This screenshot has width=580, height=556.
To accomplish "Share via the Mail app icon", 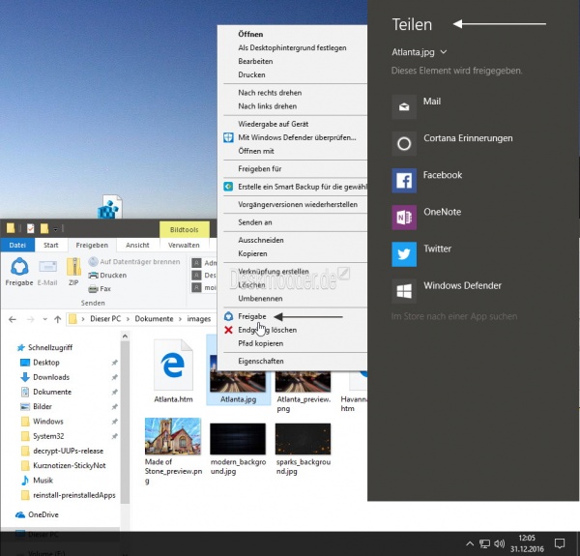I will click(x=404, y=102).
